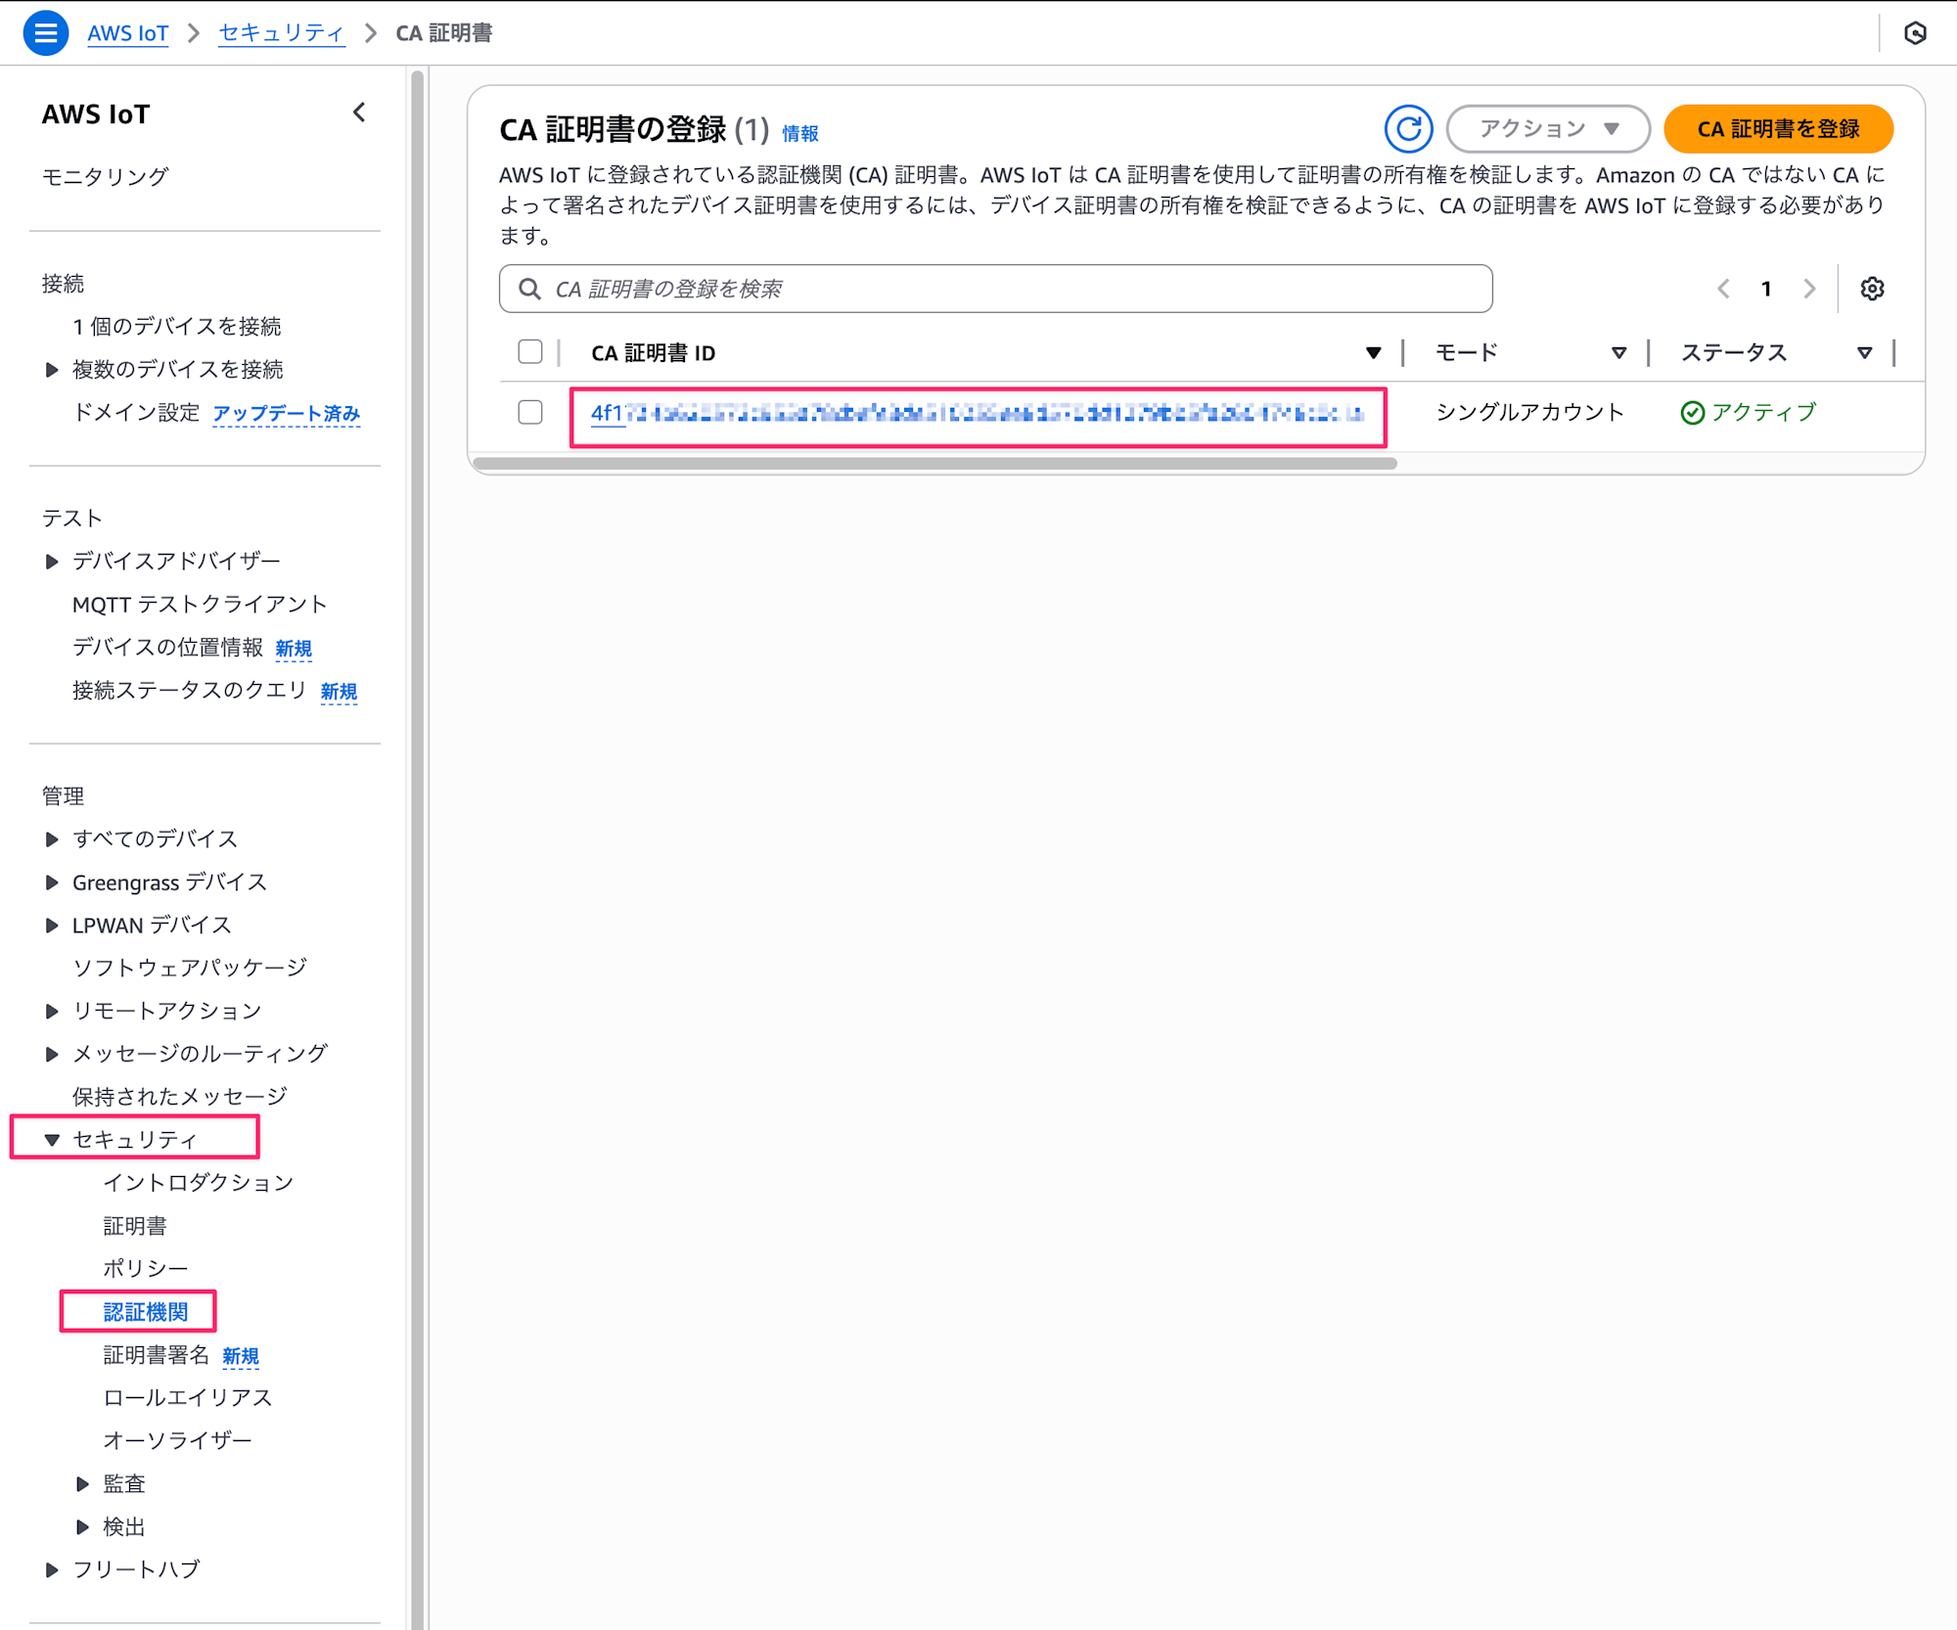Click アクティブ status text
Screen dimensions: 1957x1630
click(x=1763, y=413)
